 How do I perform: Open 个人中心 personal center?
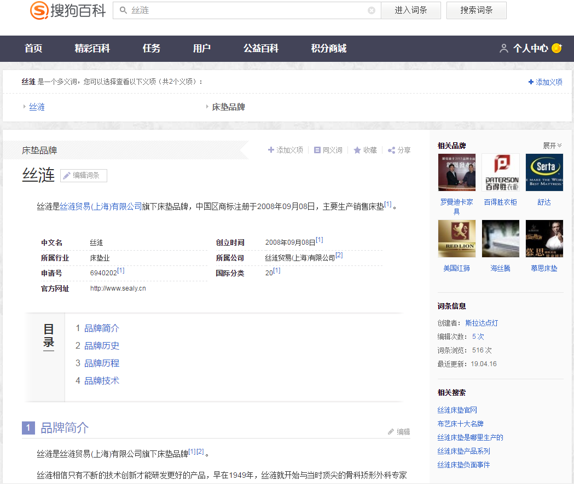coord(530,48)
